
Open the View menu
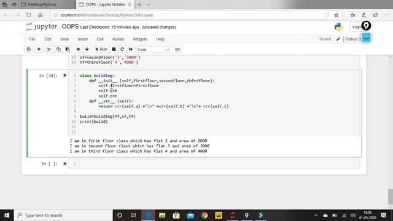click(64, 39)
